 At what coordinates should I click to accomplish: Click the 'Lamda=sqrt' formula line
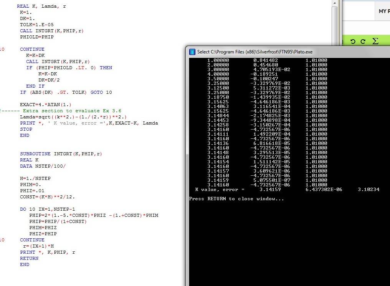pos(73,117)
